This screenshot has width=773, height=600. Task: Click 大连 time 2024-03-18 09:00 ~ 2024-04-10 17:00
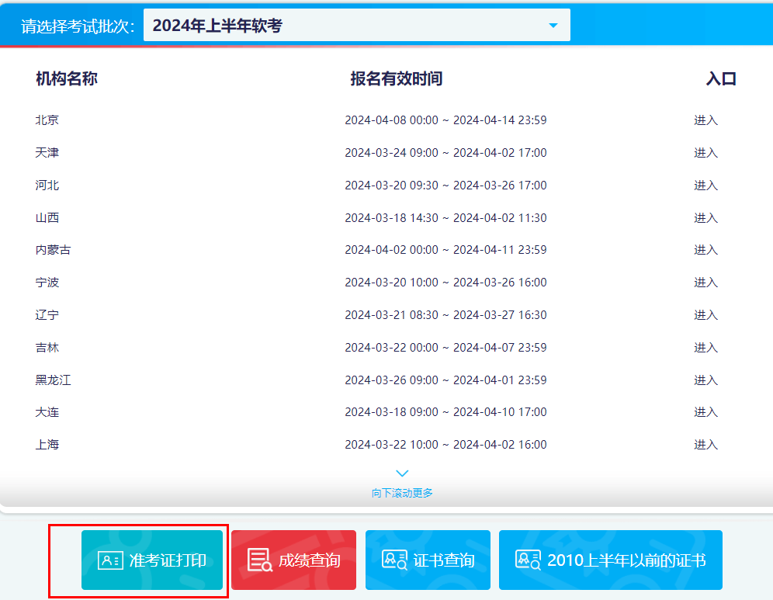(x=445, y=412)
